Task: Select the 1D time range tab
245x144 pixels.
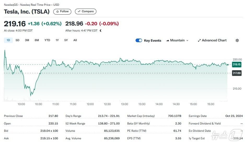Action: 8,40
